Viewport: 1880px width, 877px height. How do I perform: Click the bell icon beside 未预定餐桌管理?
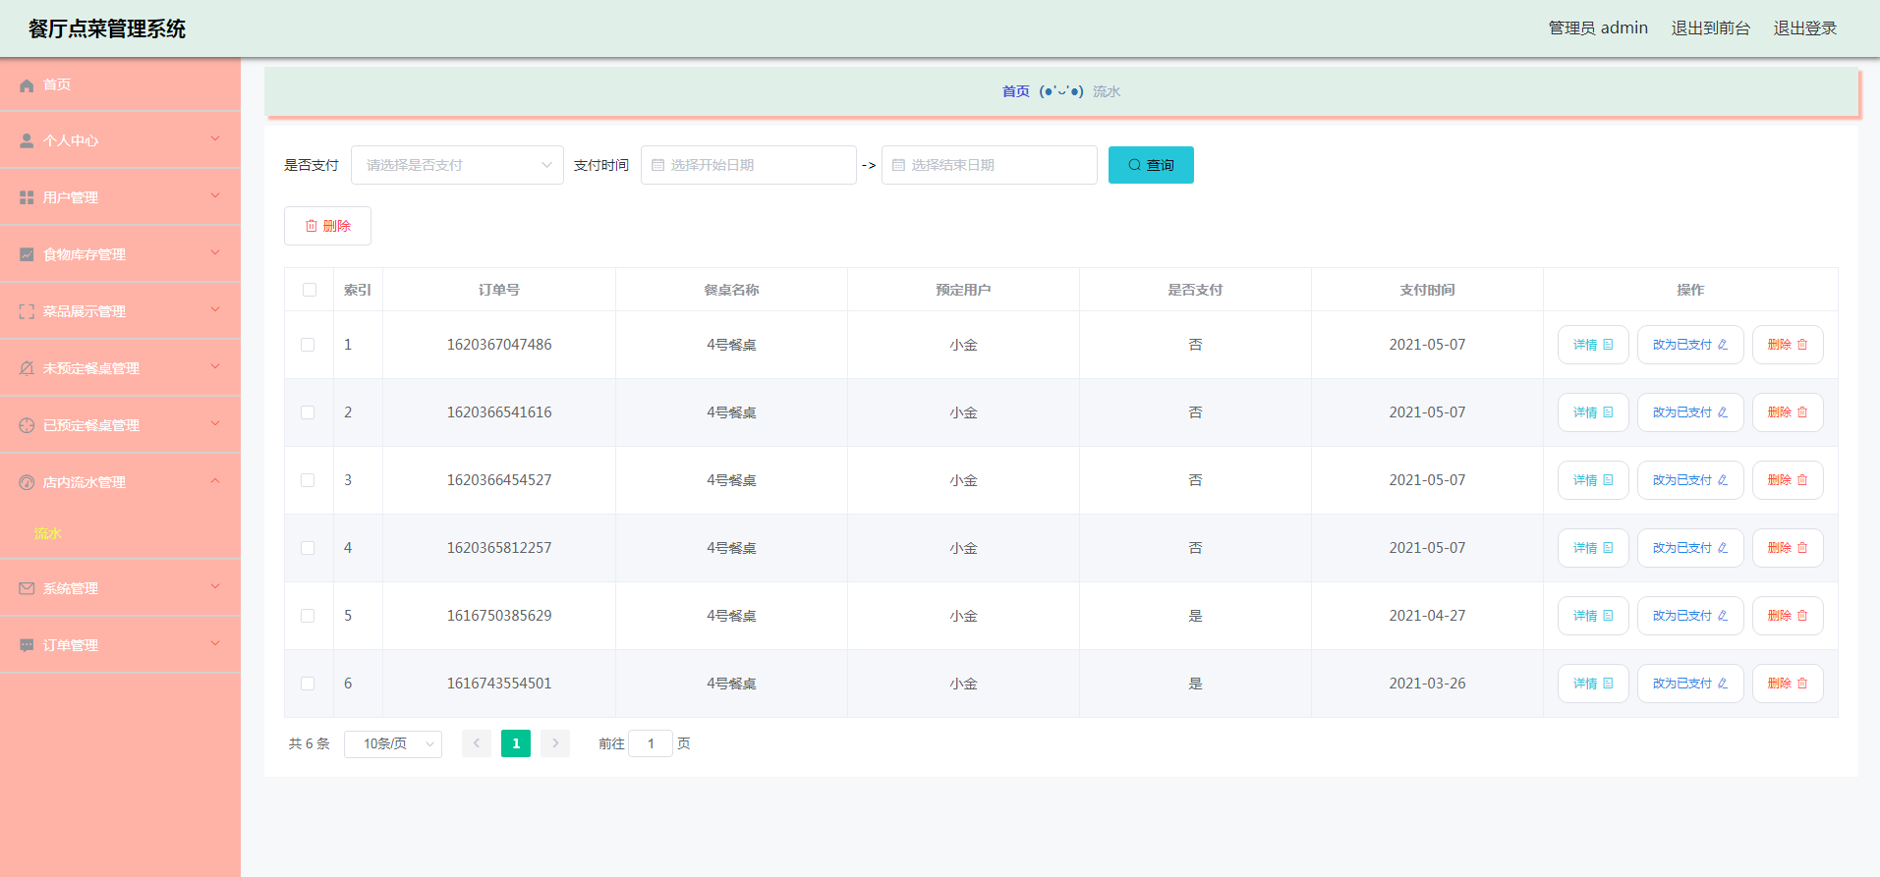point(27,368)
